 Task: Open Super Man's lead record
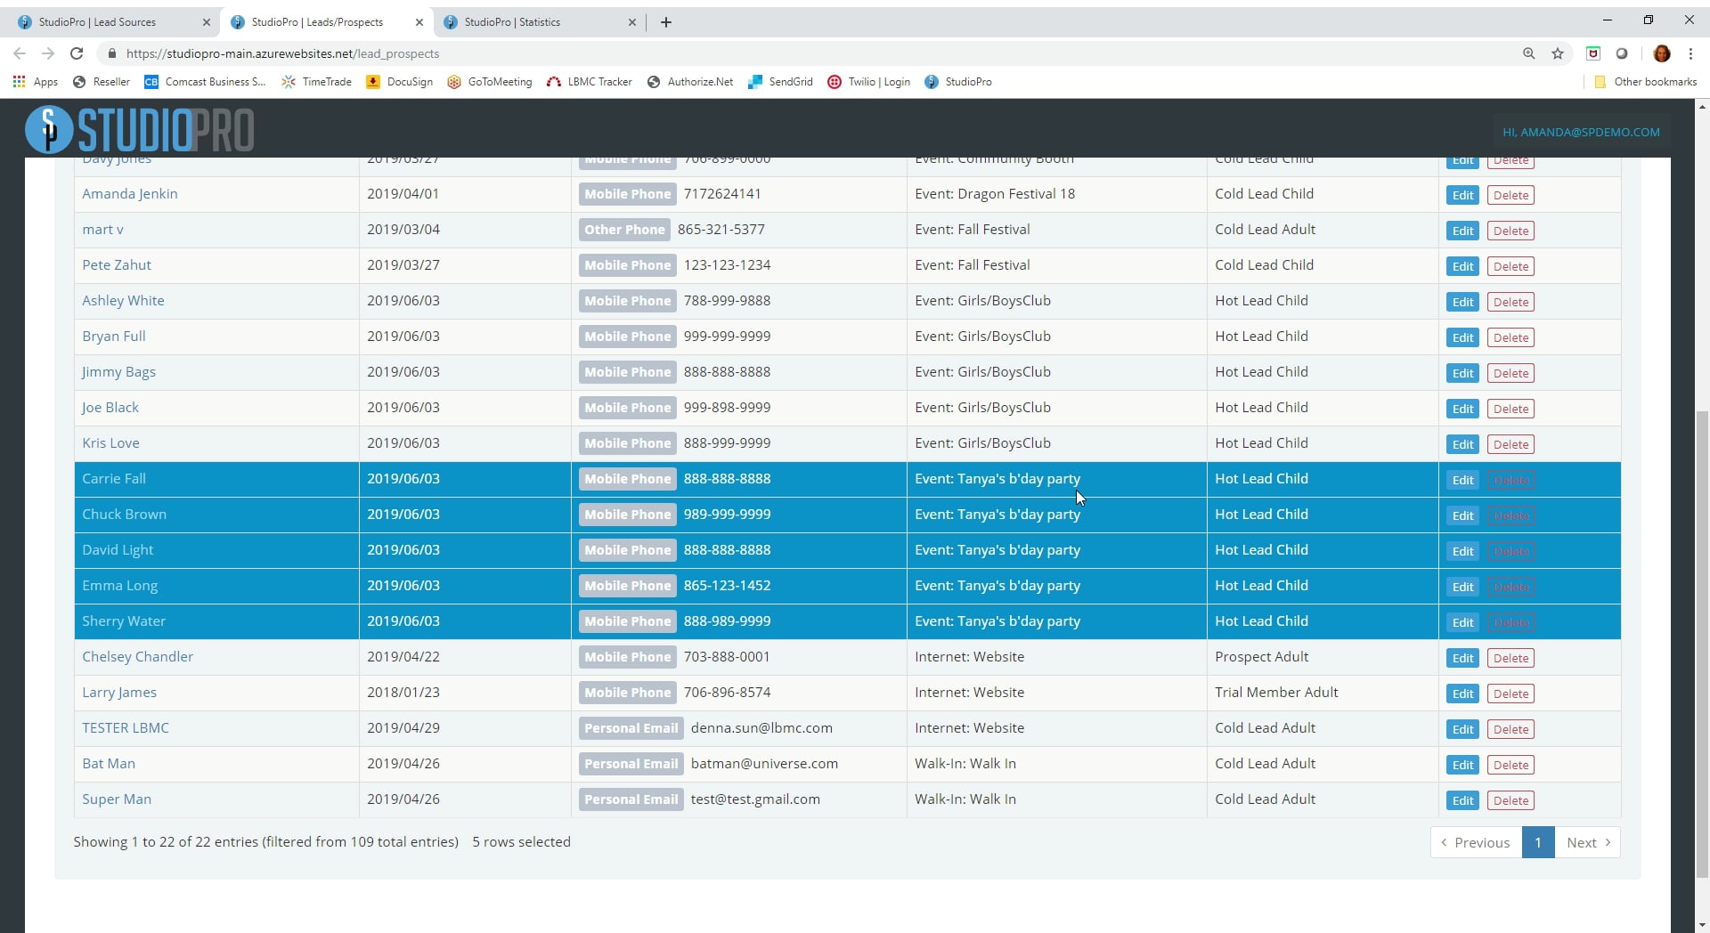coord(117,799)
